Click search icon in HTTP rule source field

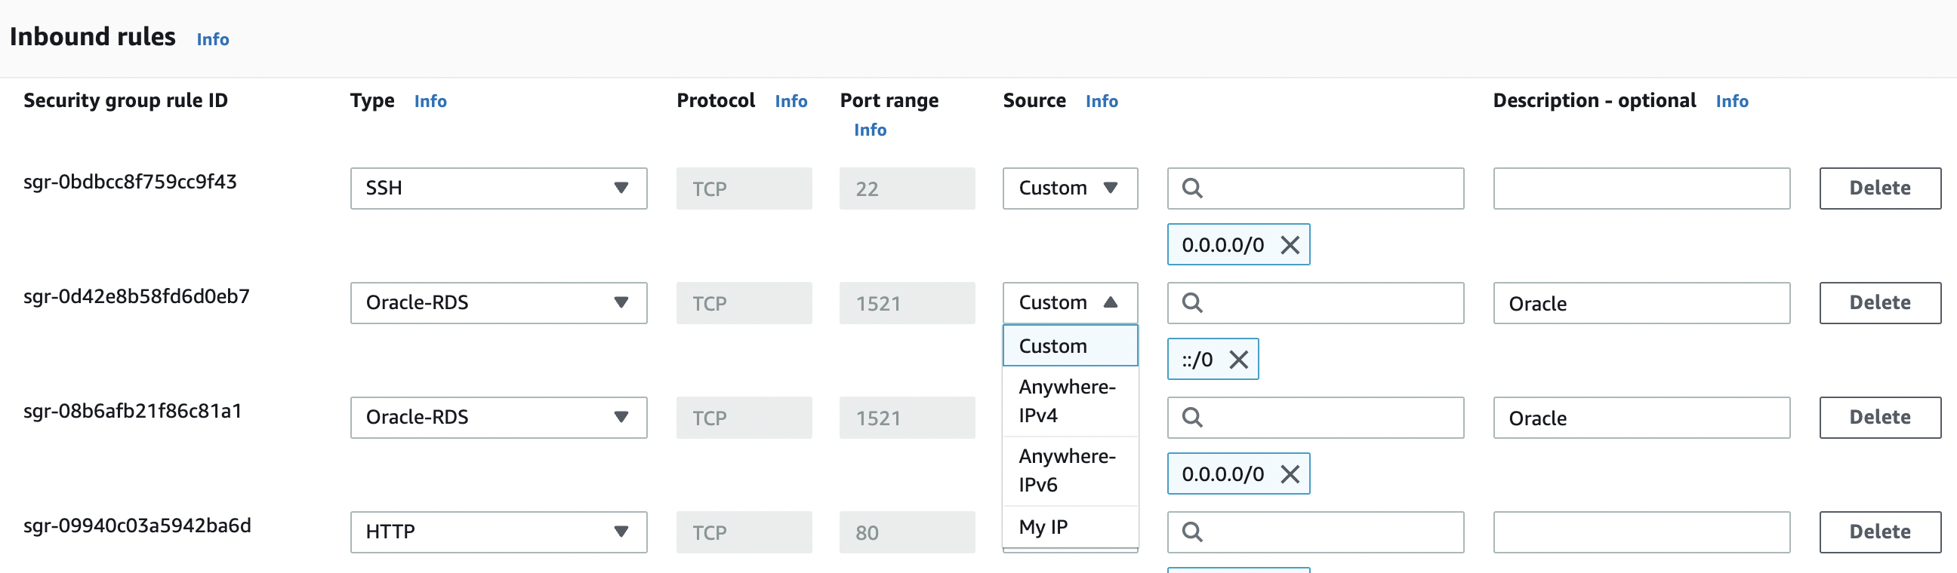[1192, 532]
